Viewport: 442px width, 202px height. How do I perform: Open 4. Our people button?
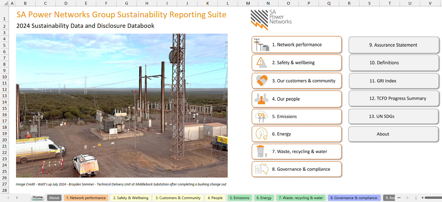click(x=297, y=99)
